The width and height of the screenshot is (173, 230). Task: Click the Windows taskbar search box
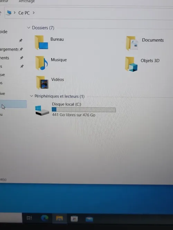11,218
